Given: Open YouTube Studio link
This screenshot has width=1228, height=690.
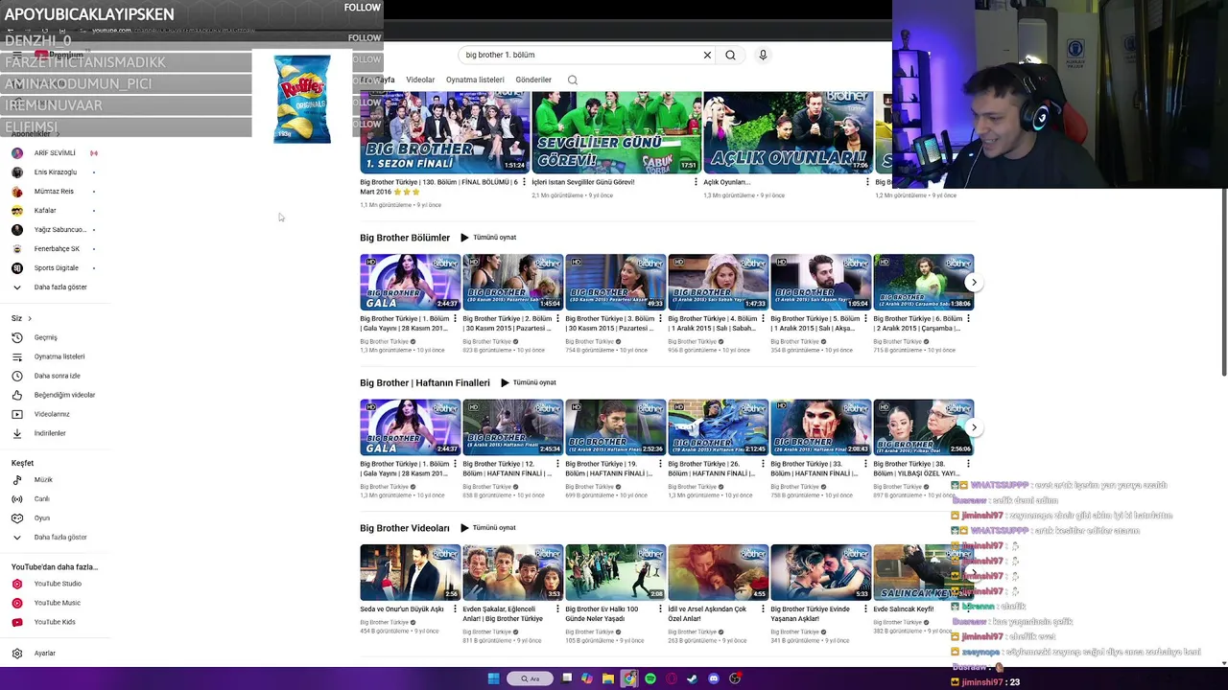Looking at the screenshot, I should (47, 584).
